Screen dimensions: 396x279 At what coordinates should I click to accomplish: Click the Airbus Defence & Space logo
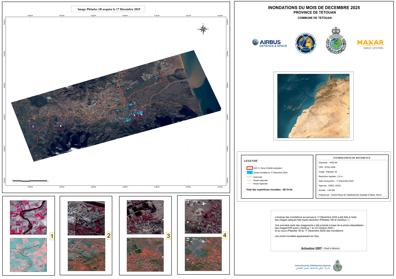(267, 43)
